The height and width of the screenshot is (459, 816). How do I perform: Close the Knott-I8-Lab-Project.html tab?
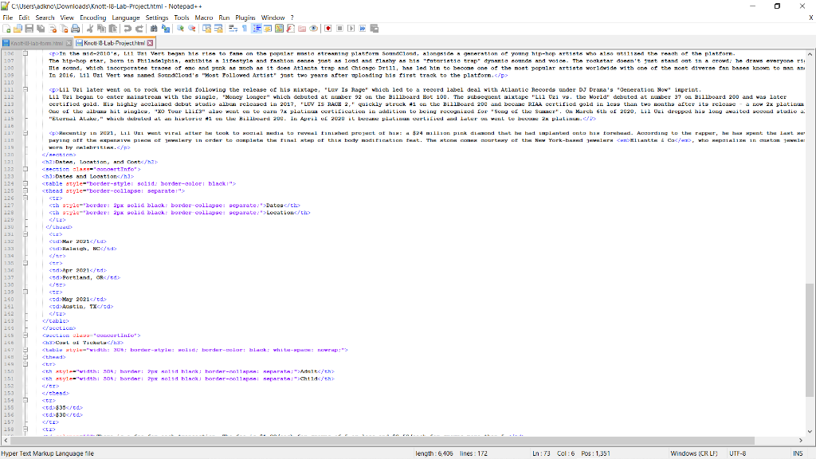click(151, 43)
